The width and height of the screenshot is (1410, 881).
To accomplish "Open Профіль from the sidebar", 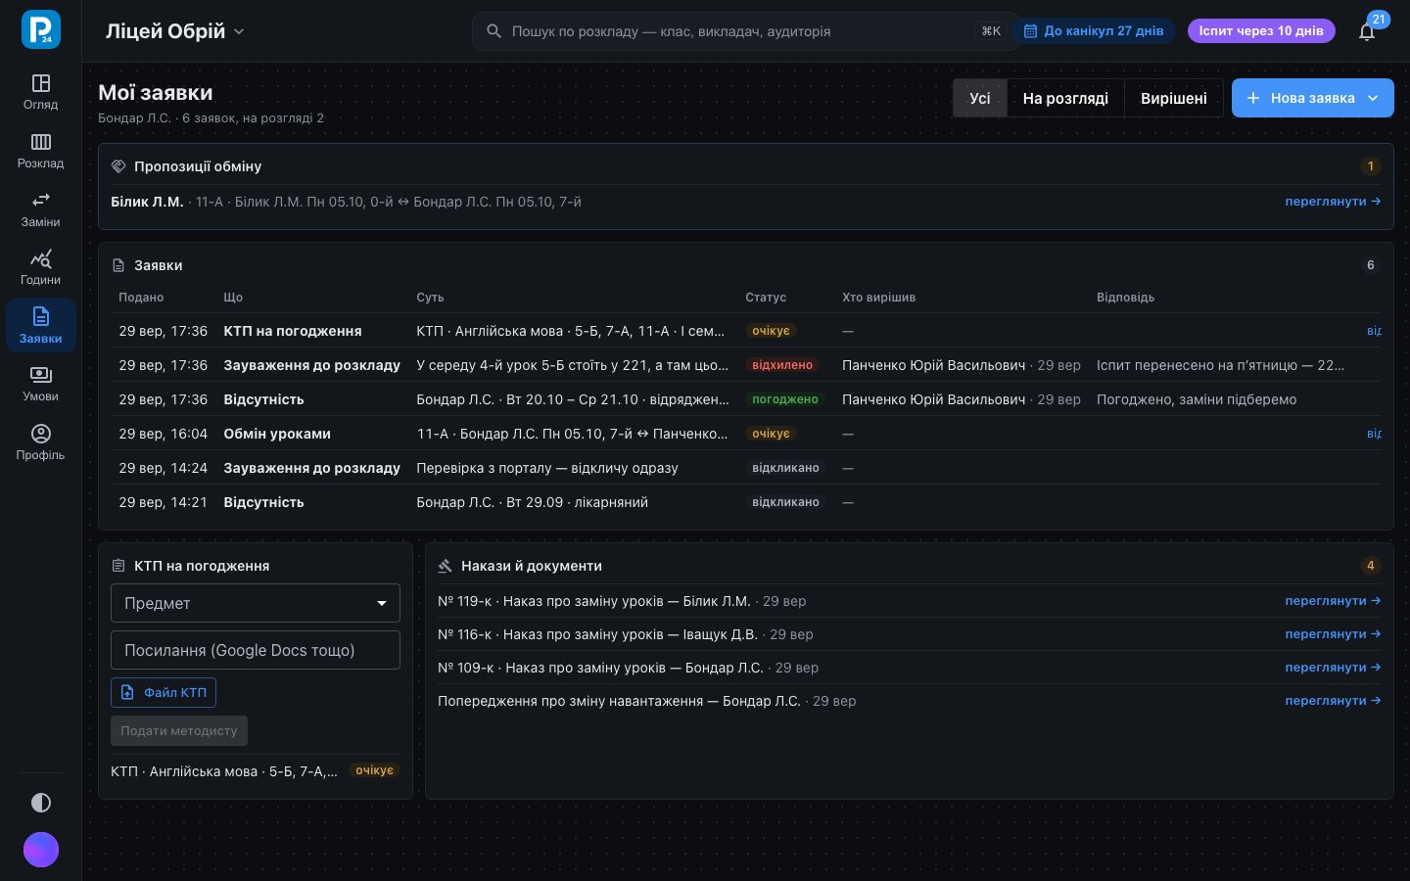I will [41, 442].
